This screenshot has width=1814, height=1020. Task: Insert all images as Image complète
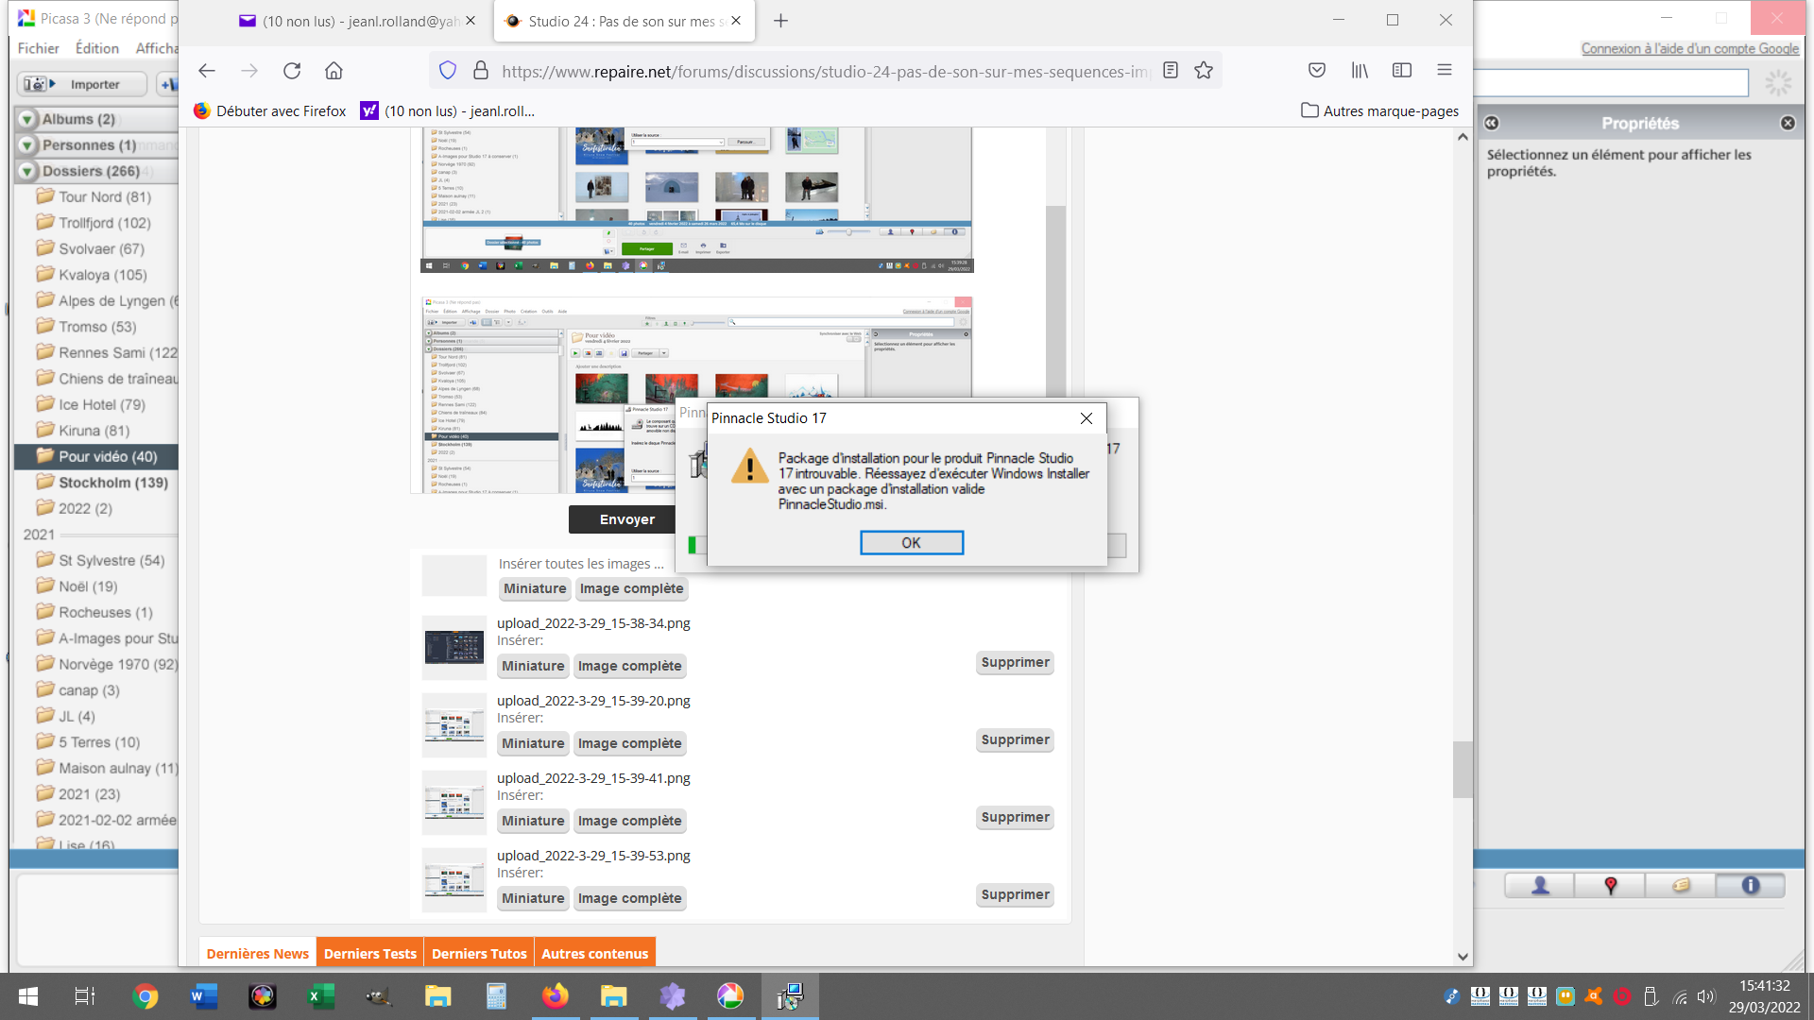point(631,588)
